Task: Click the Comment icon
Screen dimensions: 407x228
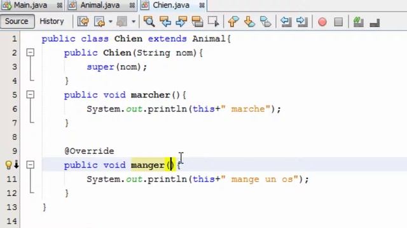Action: pos(359,22)
